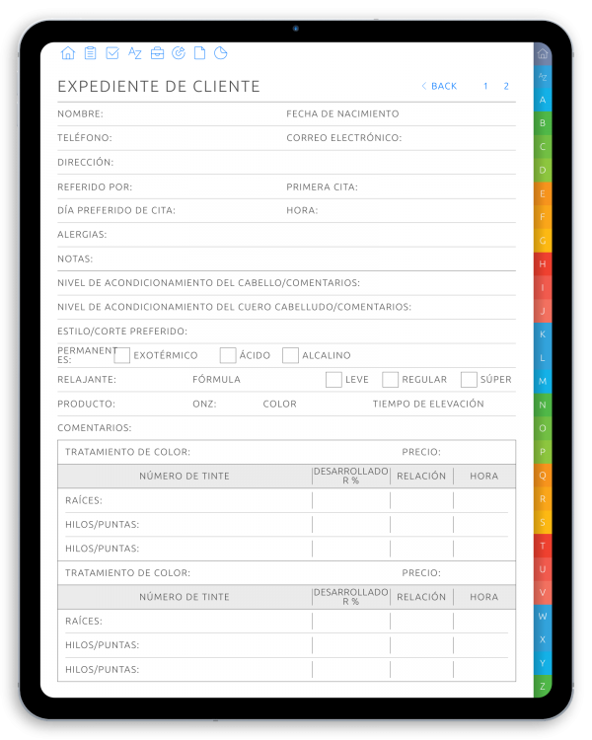Tap the Comentarios field line

286,428
